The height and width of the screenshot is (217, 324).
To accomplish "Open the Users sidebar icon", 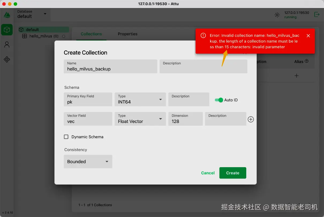I will (x=7, y=44).
